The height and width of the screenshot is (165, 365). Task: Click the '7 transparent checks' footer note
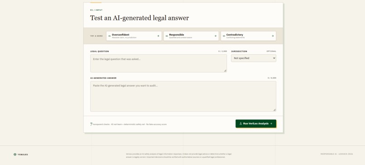click(128, 124)
